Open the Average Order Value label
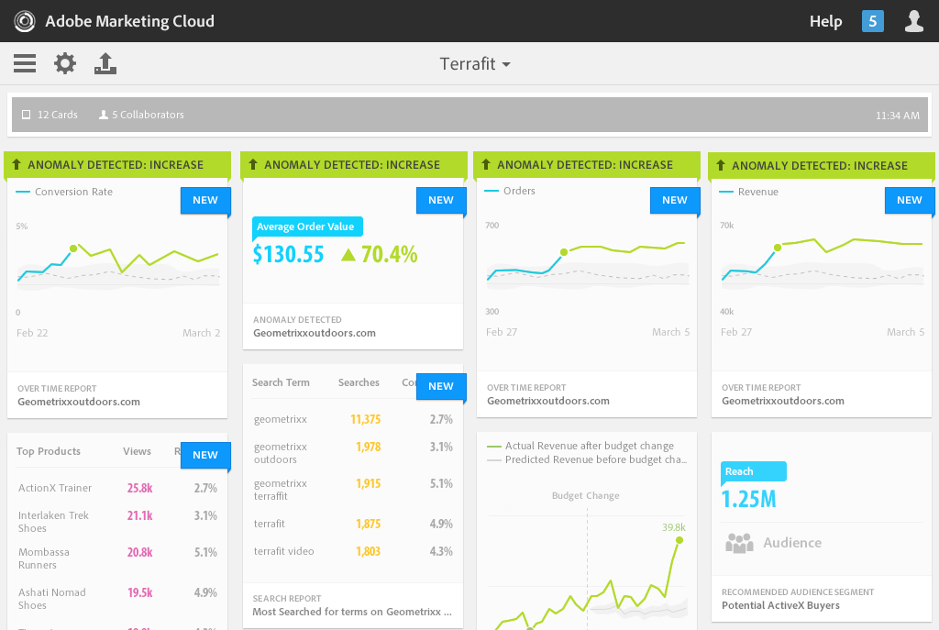Image resolution: width=939 pixels, height=630 pixels. tap(308, 227)
